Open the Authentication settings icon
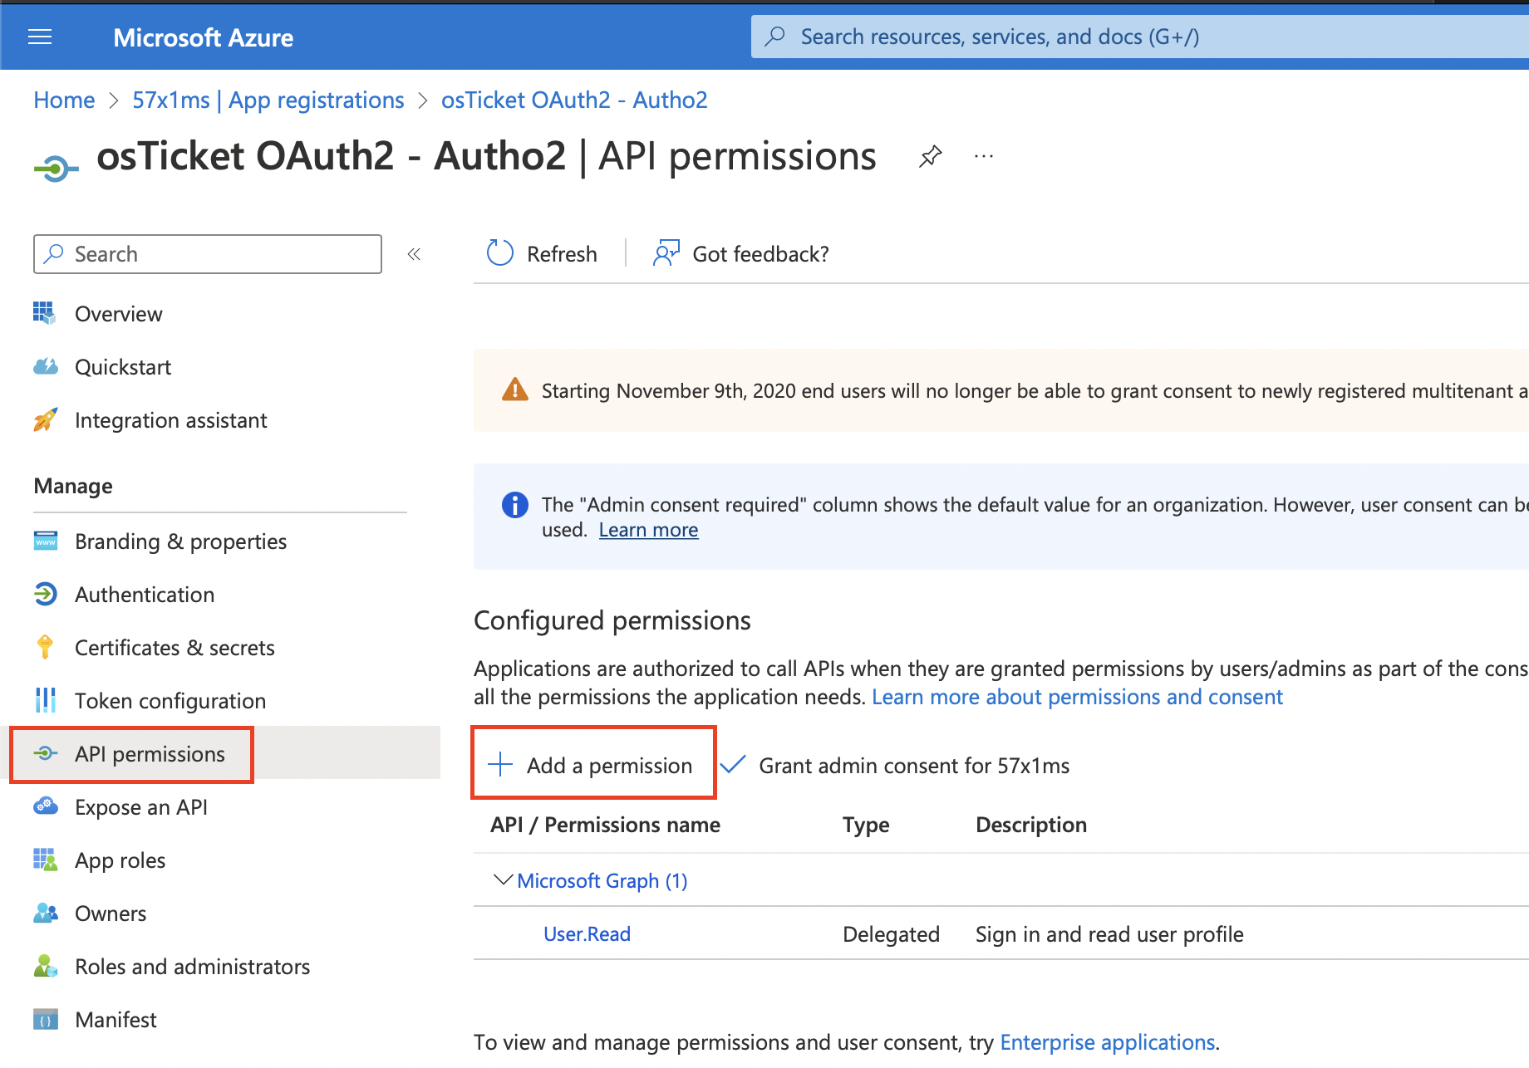Viewport: 1529px width, 1068px height. tap(45, 594)
